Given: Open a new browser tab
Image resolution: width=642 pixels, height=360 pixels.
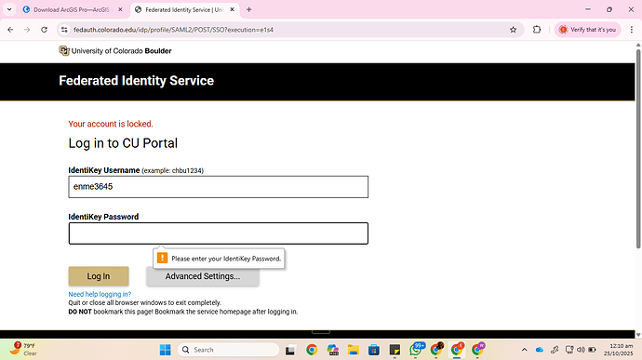Looking at the screenshot, I should pos(249,9).
